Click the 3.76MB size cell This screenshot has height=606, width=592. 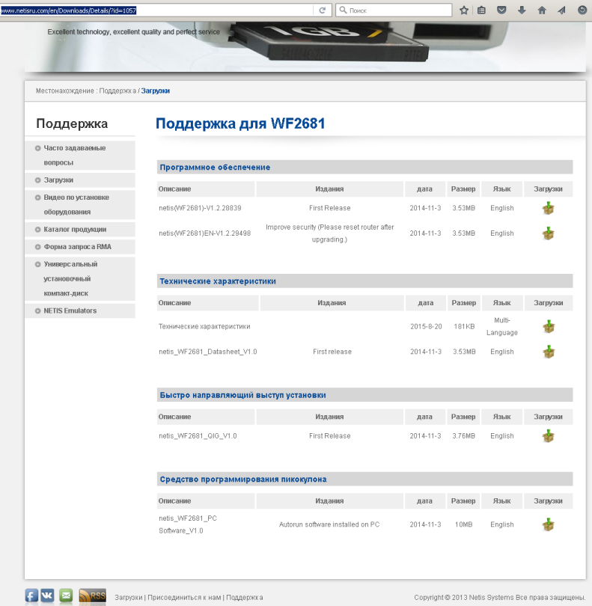463,436
